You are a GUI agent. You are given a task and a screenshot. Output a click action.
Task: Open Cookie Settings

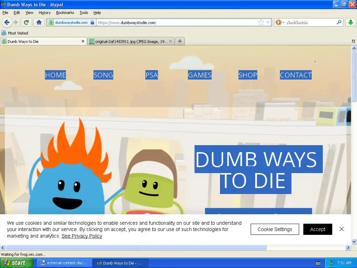(x=275, y=229)
